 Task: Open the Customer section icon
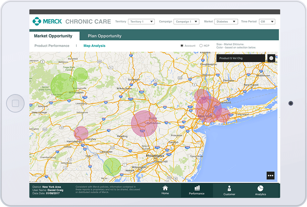[x=229, y=191]
